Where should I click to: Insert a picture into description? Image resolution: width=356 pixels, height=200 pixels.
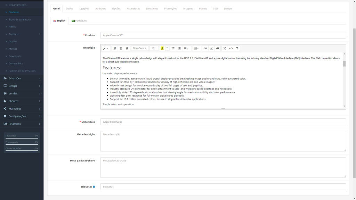click(x=211, y=48)
